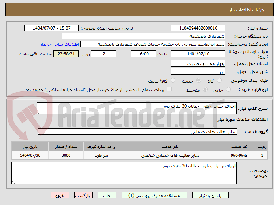This screenshot has width=274, height=205.
Task: Click the جزئیات اطلاعات نیاز header title
Action: 247,10
